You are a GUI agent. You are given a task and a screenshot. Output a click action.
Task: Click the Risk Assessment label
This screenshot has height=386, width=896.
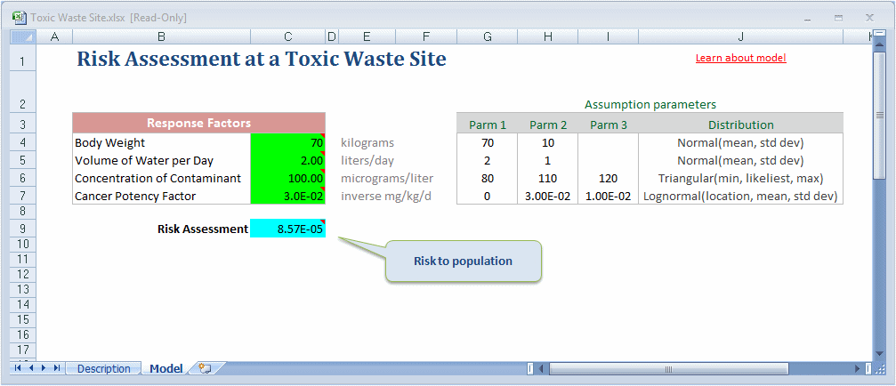[x=203, y=229]
